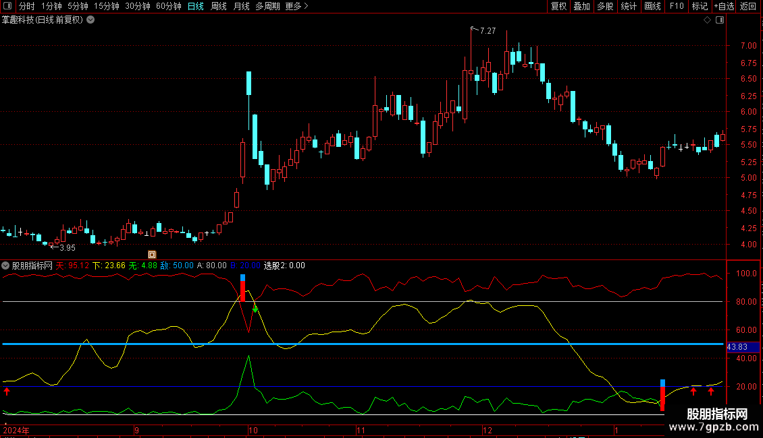The height and width of the screenshot is (438, 763).
Task: Click the 标记 mark button
Action: click(x=700, y=6)
